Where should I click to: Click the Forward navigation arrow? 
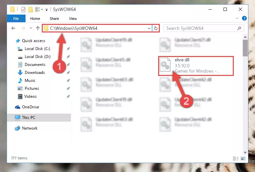[x=23, y=28]
